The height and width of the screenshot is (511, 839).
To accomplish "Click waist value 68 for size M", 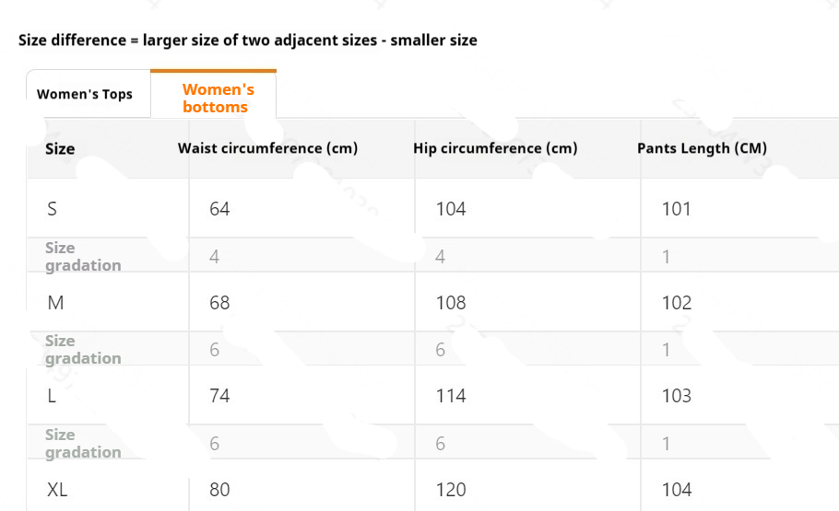I will coord(219,303).
